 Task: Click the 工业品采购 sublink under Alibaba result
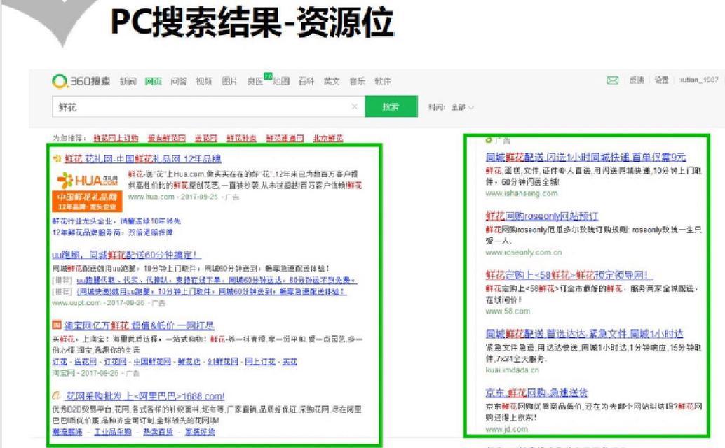point(113,432)
